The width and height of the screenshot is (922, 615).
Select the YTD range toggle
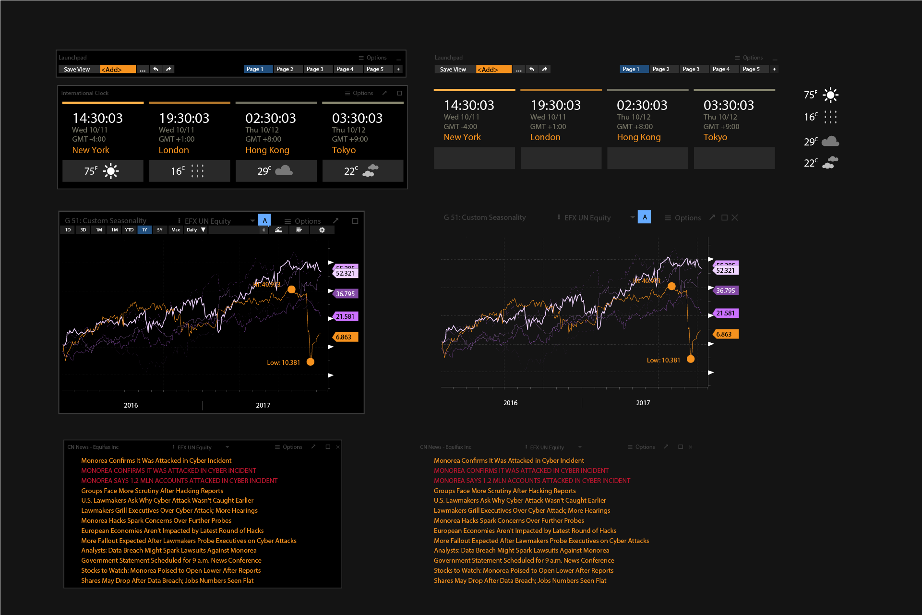tap(129, 230)
